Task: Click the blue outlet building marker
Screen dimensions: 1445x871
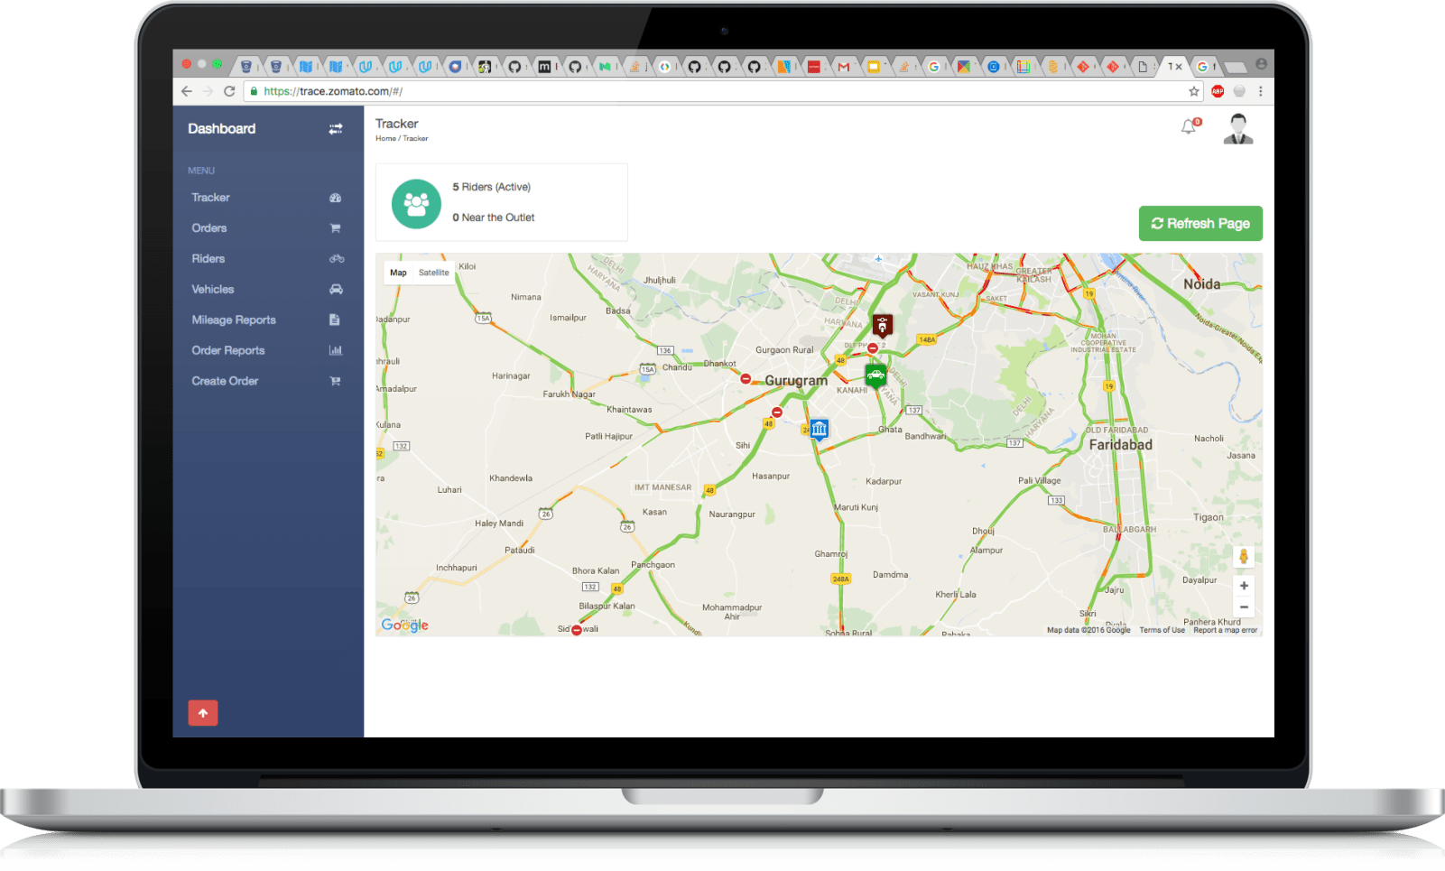Action: coord(819,429)
